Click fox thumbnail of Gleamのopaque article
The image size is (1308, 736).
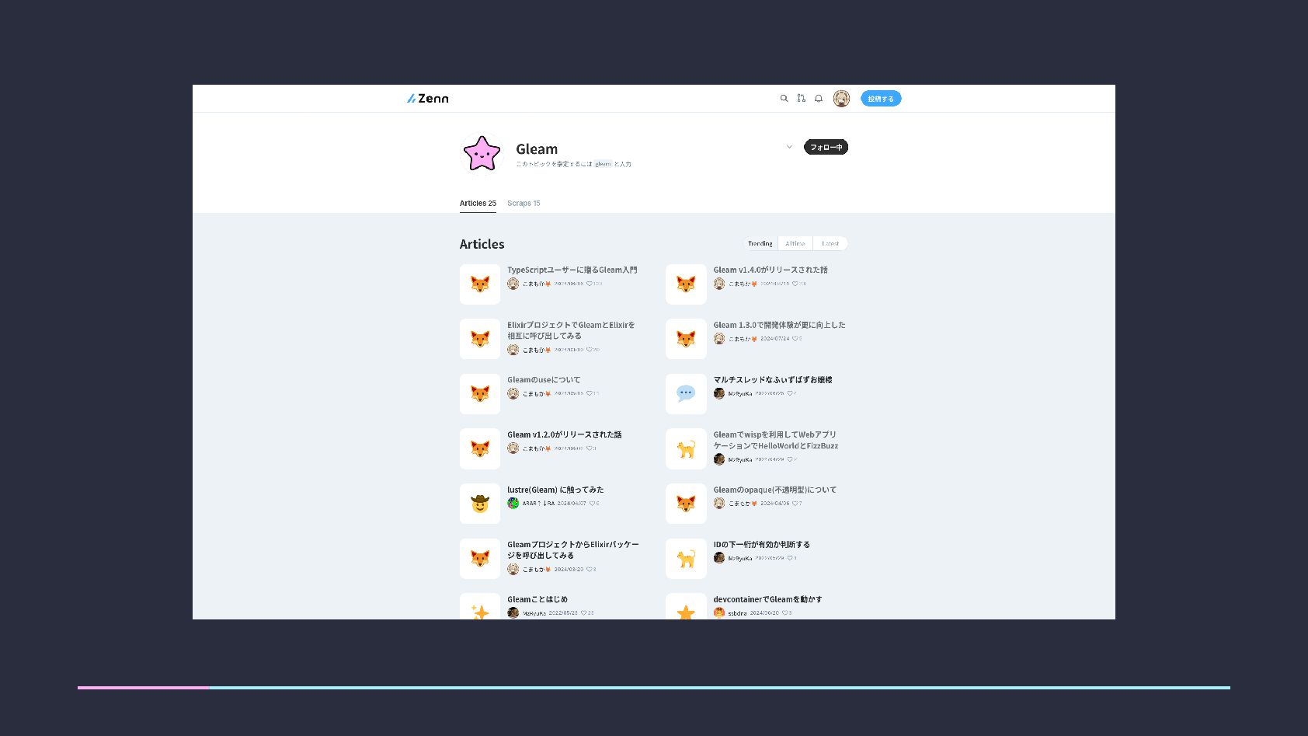(686, 504)
